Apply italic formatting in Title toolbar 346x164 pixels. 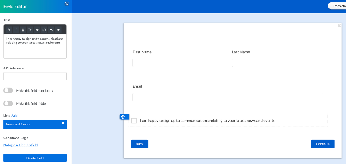pyautogui.click(x=16, y=30)
